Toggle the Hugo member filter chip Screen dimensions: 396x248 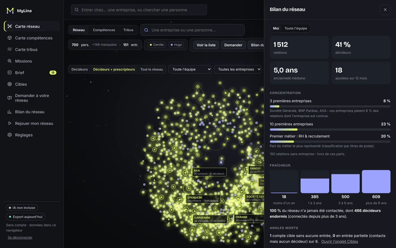pyautogui.click(x=176, y=45)
